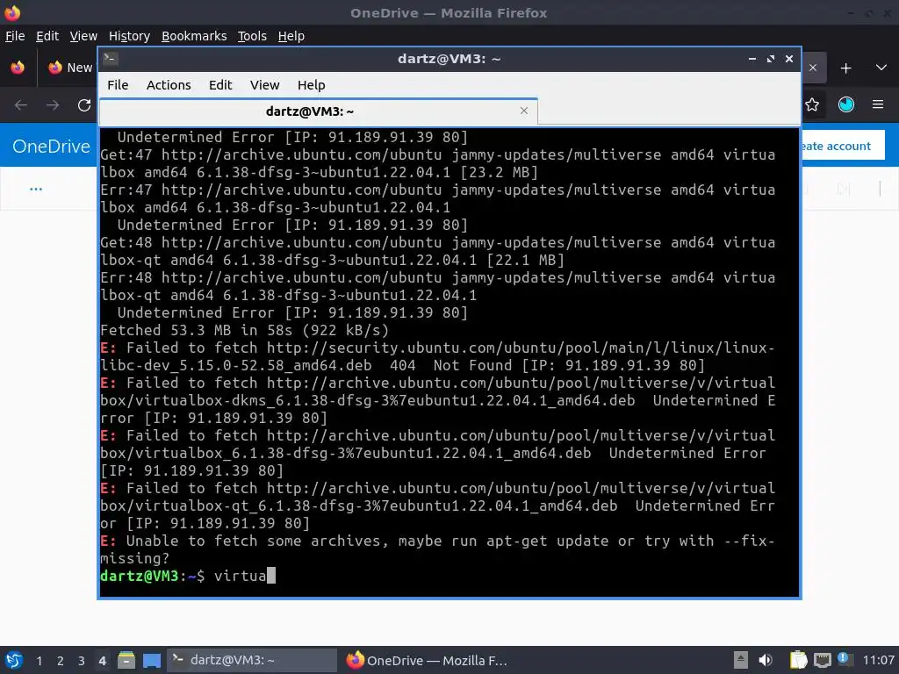Switch to workspace 3
Viewport: 899px width, 674px height.
pos(82,661)
